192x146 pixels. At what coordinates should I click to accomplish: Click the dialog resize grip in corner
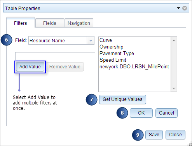coord(190,144)
